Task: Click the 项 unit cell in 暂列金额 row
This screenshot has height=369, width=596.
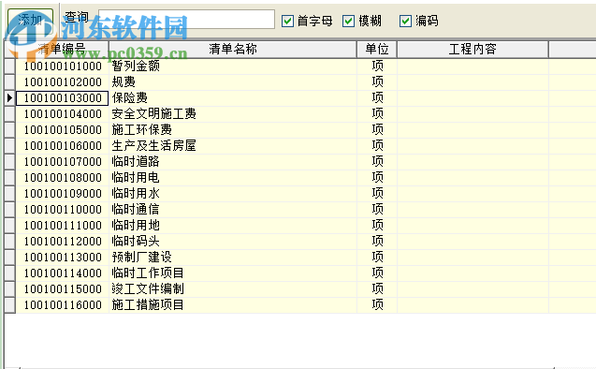Action: [377, 66]
